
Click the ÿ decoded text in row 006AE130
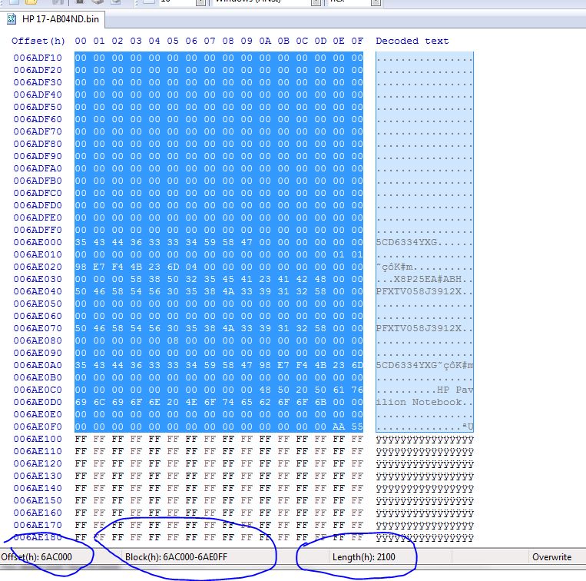425,476
